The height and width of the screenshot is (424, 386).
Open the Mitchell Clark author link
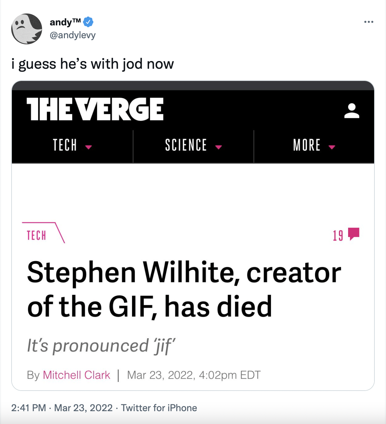tap(76, 375)
